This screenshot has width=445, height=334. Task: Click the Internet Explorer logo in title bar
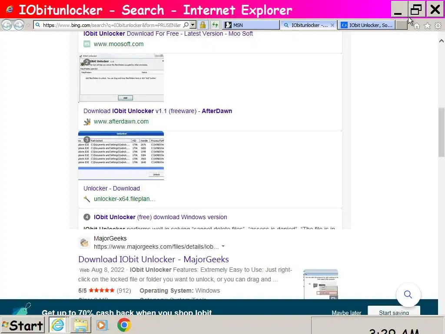pos(10,10)
